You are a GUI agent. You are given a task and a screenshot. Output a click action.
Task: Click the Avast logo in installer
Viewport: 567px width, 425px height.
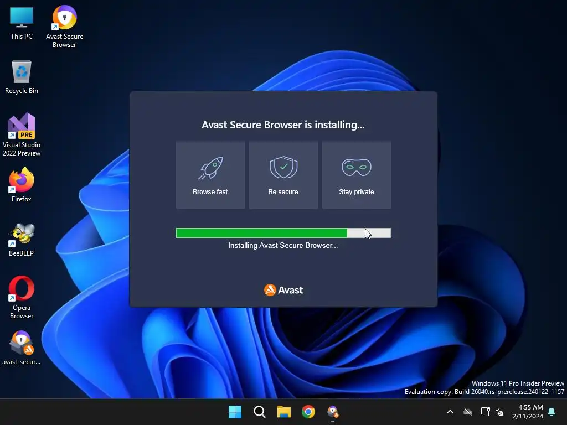283,290
